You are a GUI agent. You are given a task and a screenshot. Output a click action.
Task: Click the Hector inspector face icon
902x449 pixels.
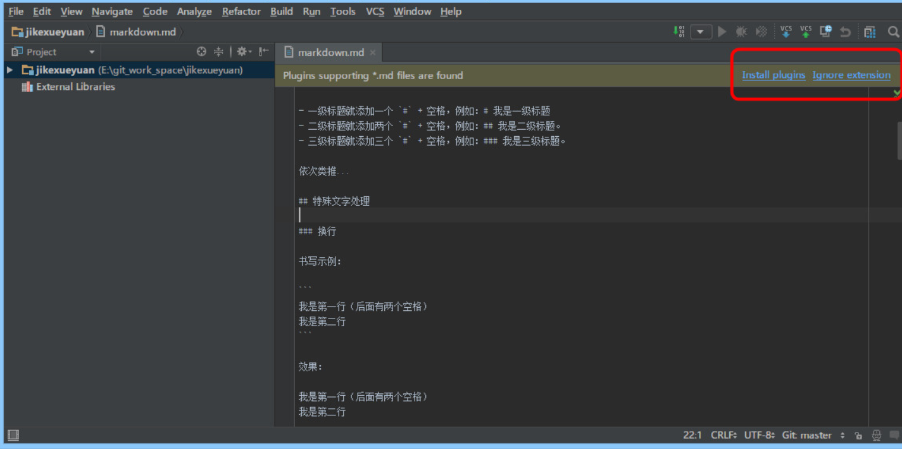(x=876, y=435)
